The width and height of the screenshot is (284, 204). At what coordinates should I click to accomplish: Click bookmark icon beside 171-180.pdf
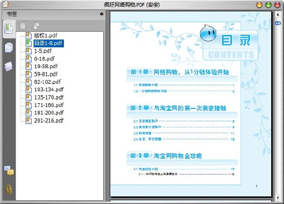[x=28, y=105]
